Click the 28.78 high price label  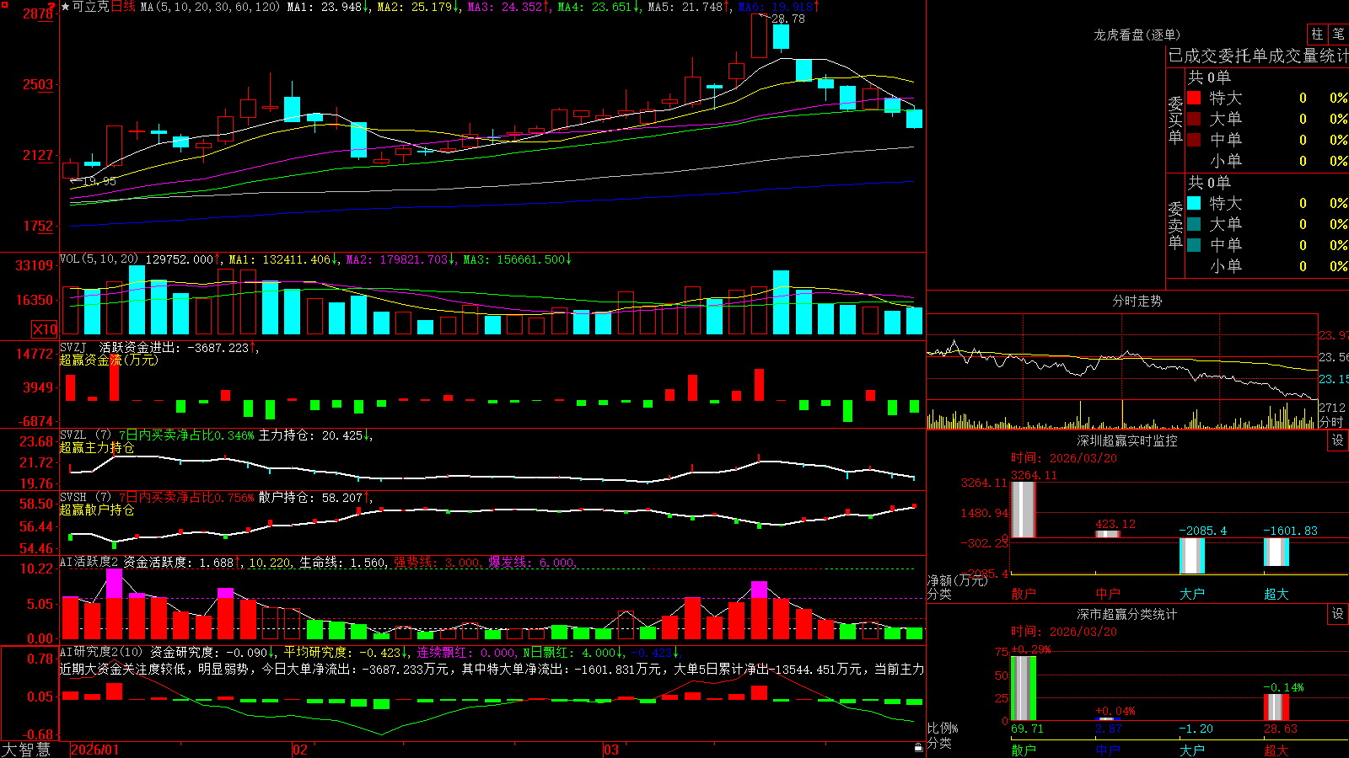click(x=788, y=19)
